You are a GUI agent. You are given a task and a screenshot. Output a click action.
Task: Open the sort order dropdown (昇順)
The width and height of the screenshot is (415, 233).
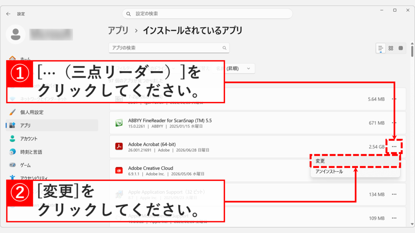point(234,68)
